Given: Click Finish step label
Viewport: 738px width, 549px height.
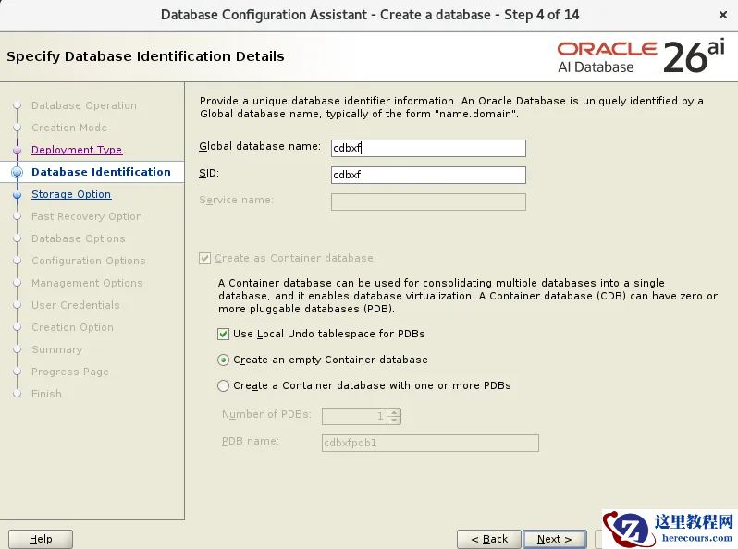Looking at the screenshot, I should click(46, 394).
